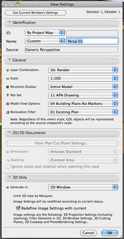
Task: Open Renovation Filter 01 Existing Plan dropdown
Action: [83, 112]
